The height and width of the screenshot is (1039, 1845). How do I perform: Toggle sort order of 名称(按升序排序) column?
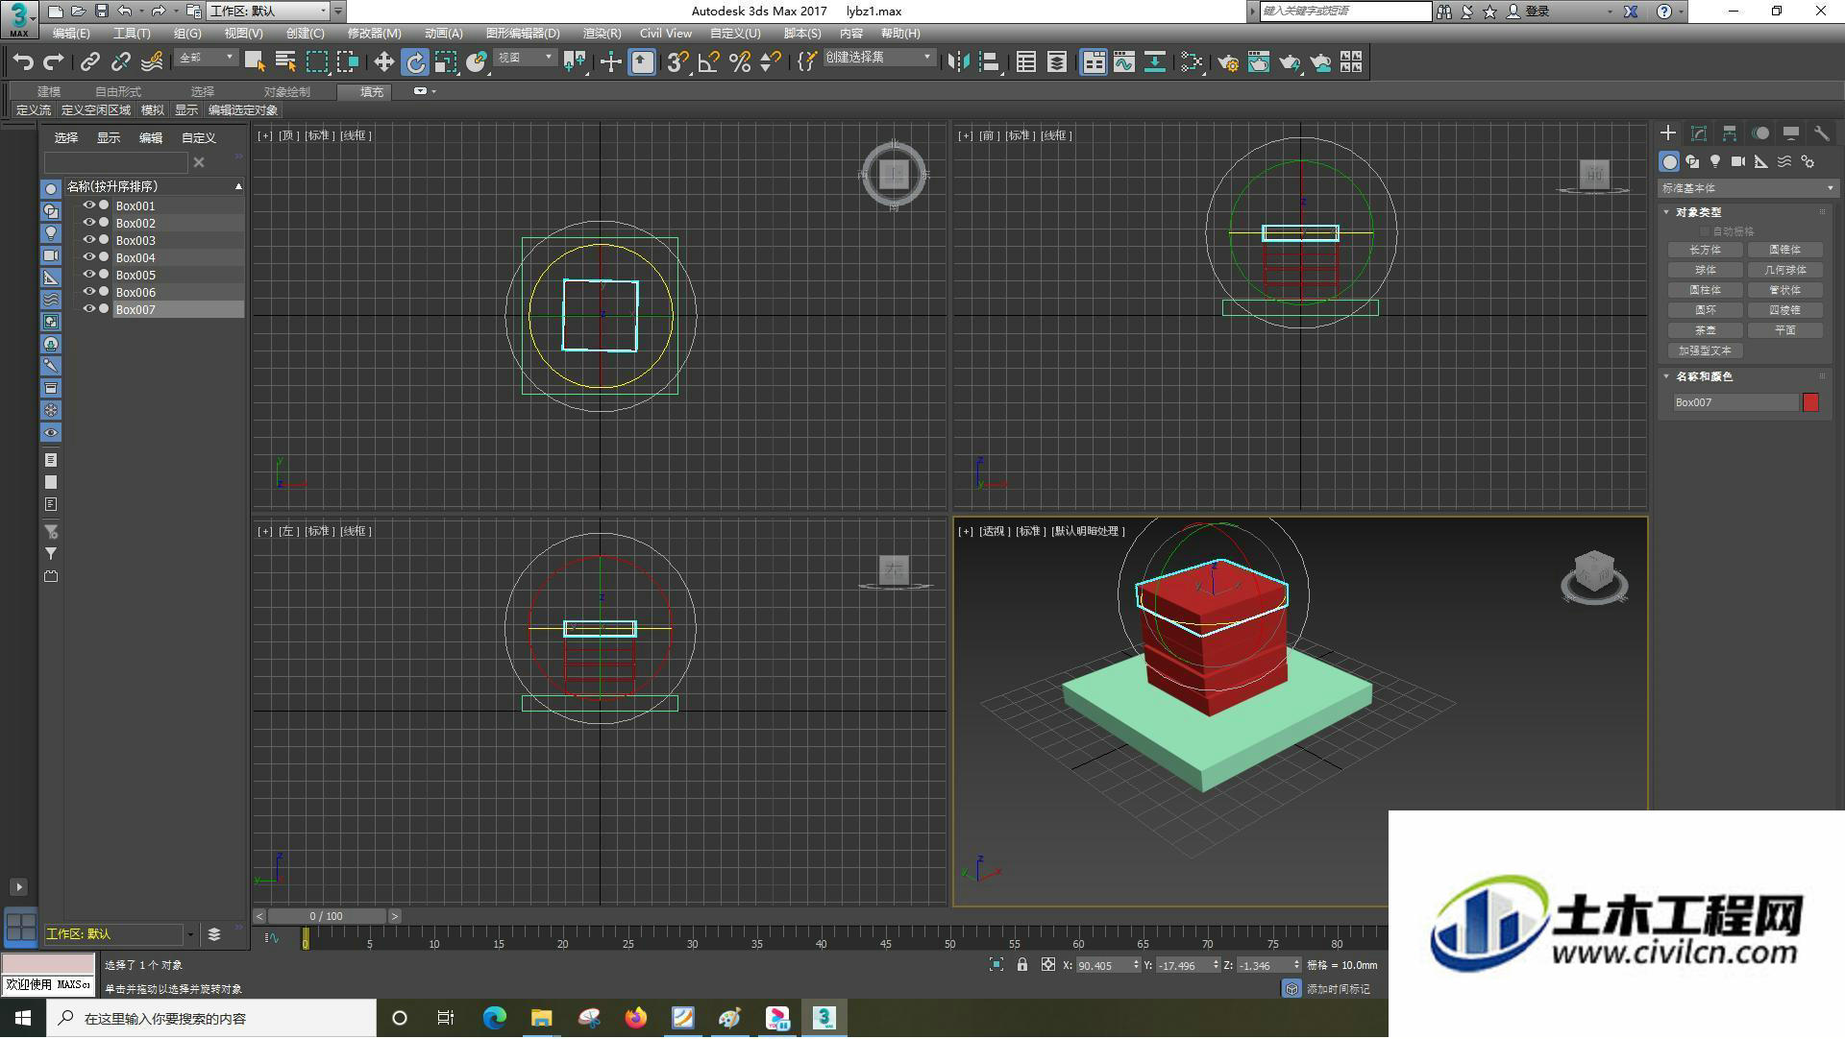[x=154, y=187]
